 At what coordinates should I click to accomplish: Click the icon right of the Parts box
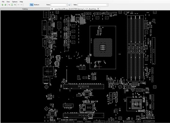point(69,5)
